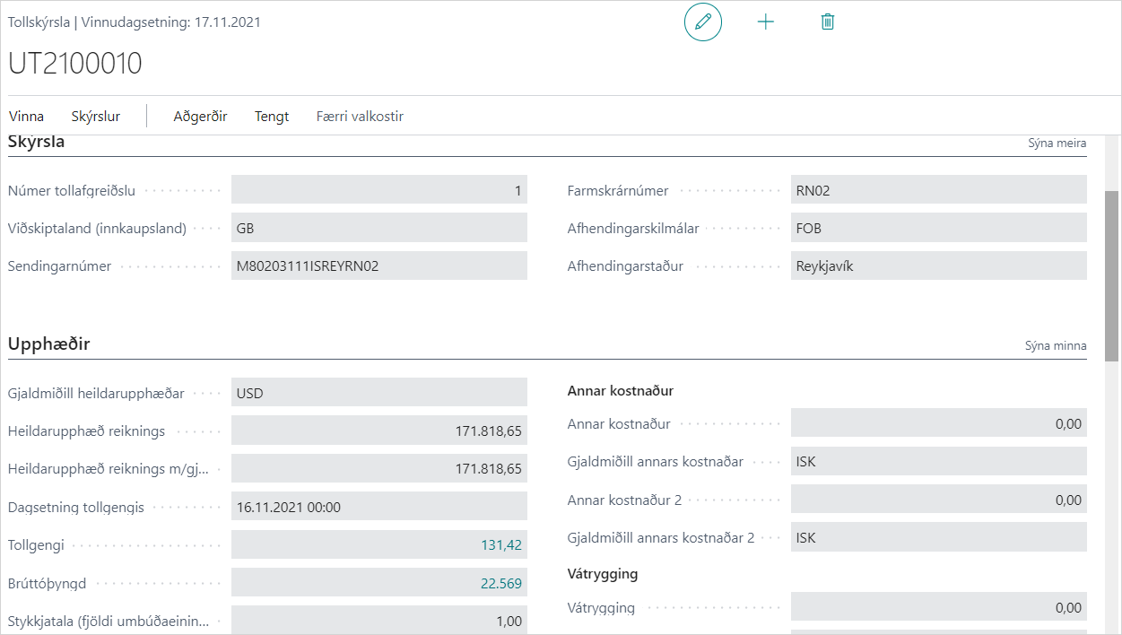Click the Afhendingarstaður field showing Reykjavík

click(937, 266)
